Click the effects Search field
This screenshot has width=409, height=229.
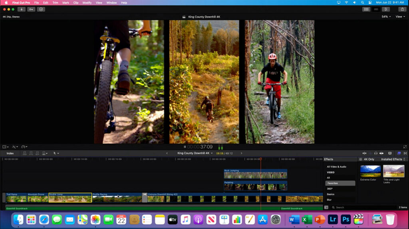tap(363, 207)
